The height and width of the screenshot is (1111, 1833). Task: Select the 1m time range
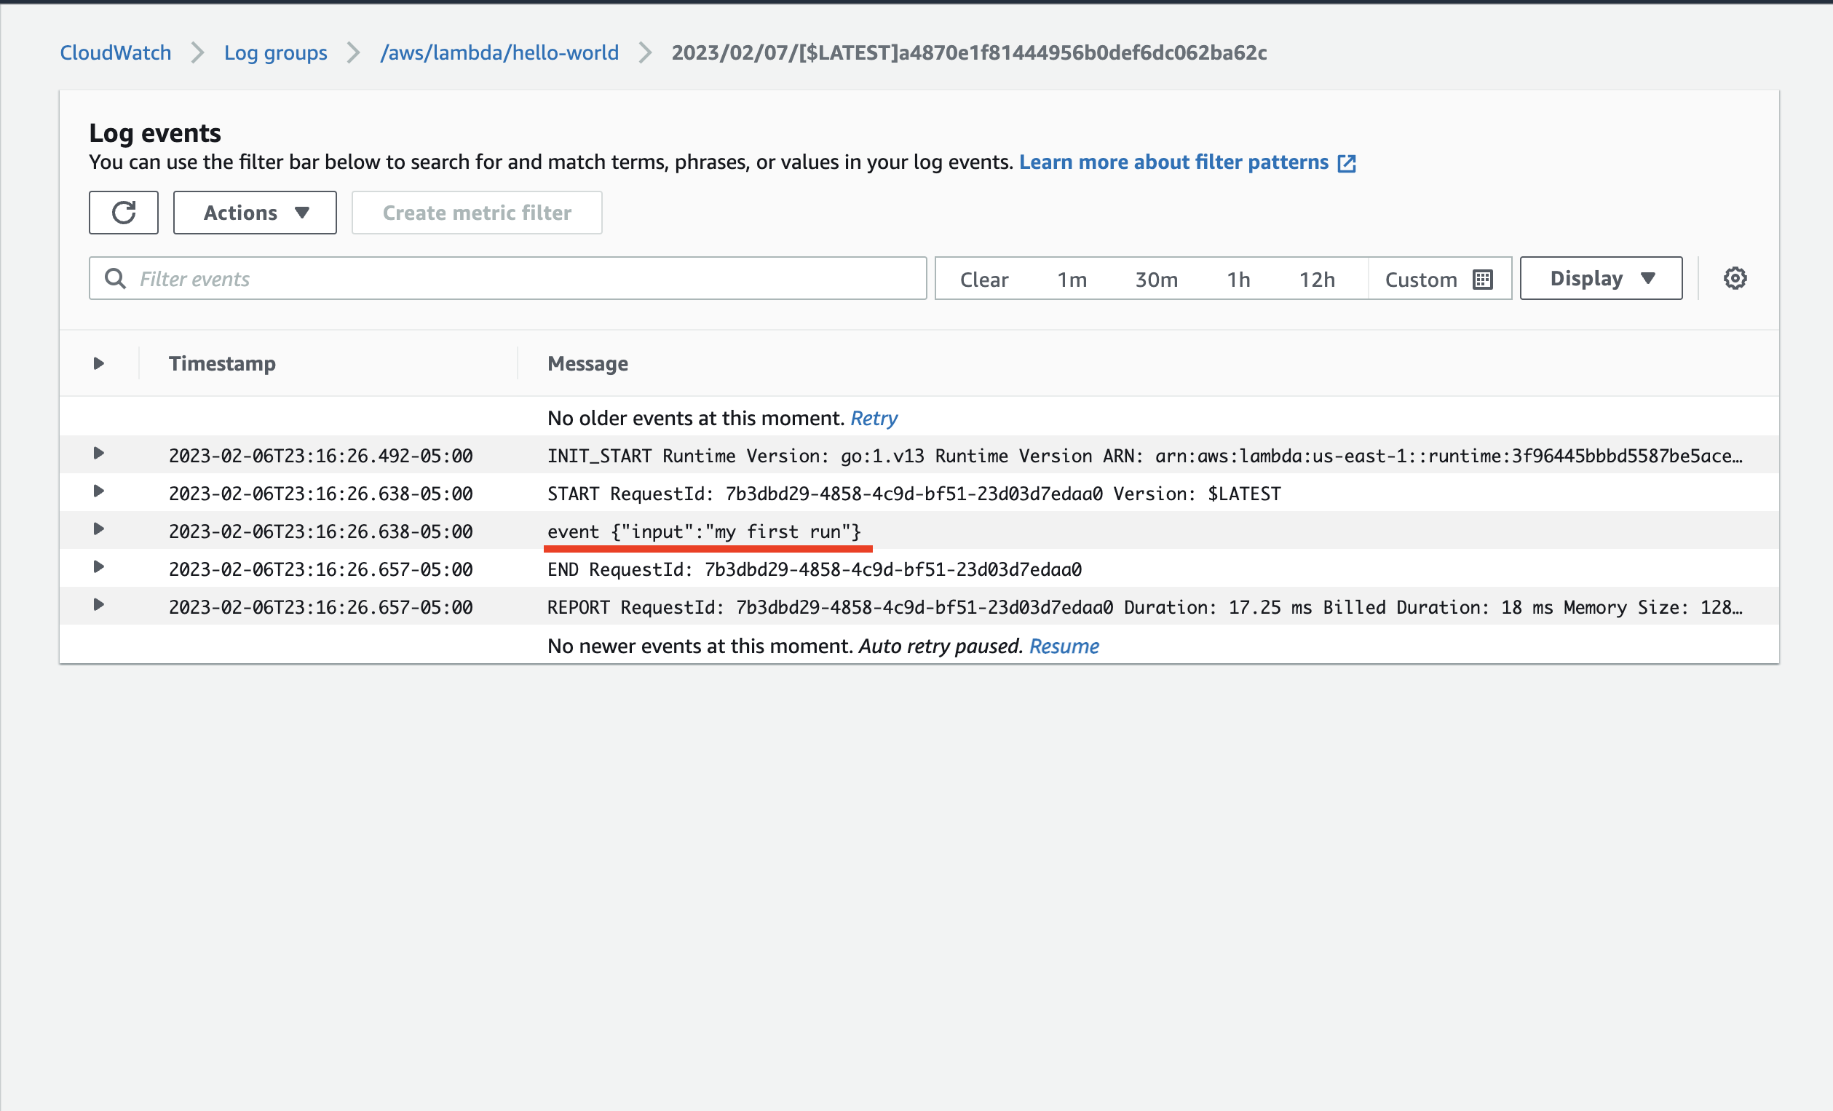pyautogui.click(x=1072, y=280)
